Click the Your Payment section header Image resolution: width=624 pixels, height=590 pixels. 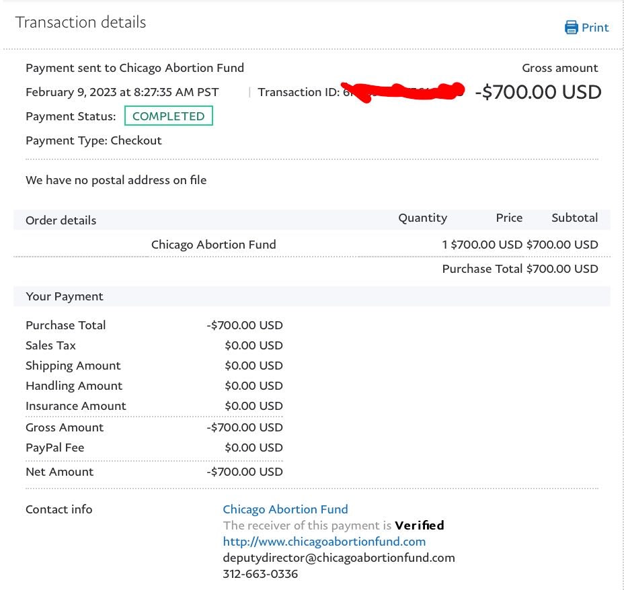[65, 296]
